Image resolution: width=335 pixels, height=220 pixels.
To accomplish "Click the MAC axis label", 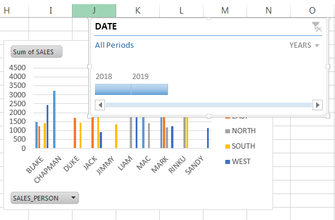I will coord(143,163).
